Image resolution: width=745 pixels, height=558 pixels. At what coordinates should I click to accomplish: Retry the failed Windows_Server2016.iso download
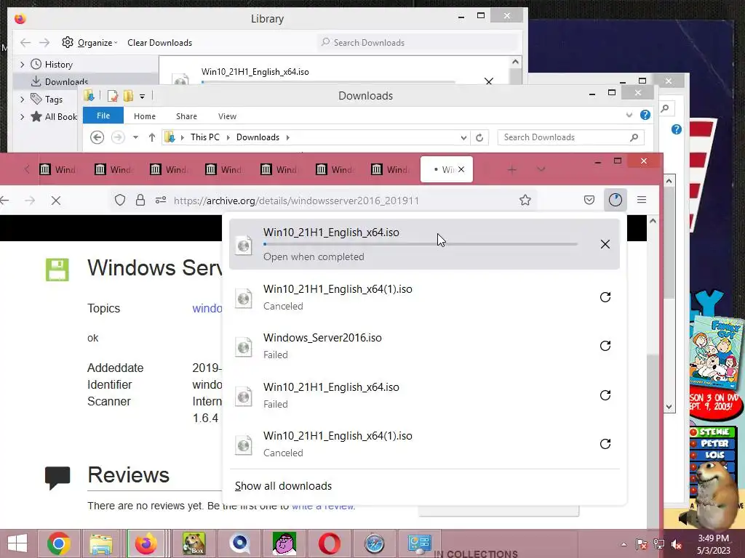(605, 346)
